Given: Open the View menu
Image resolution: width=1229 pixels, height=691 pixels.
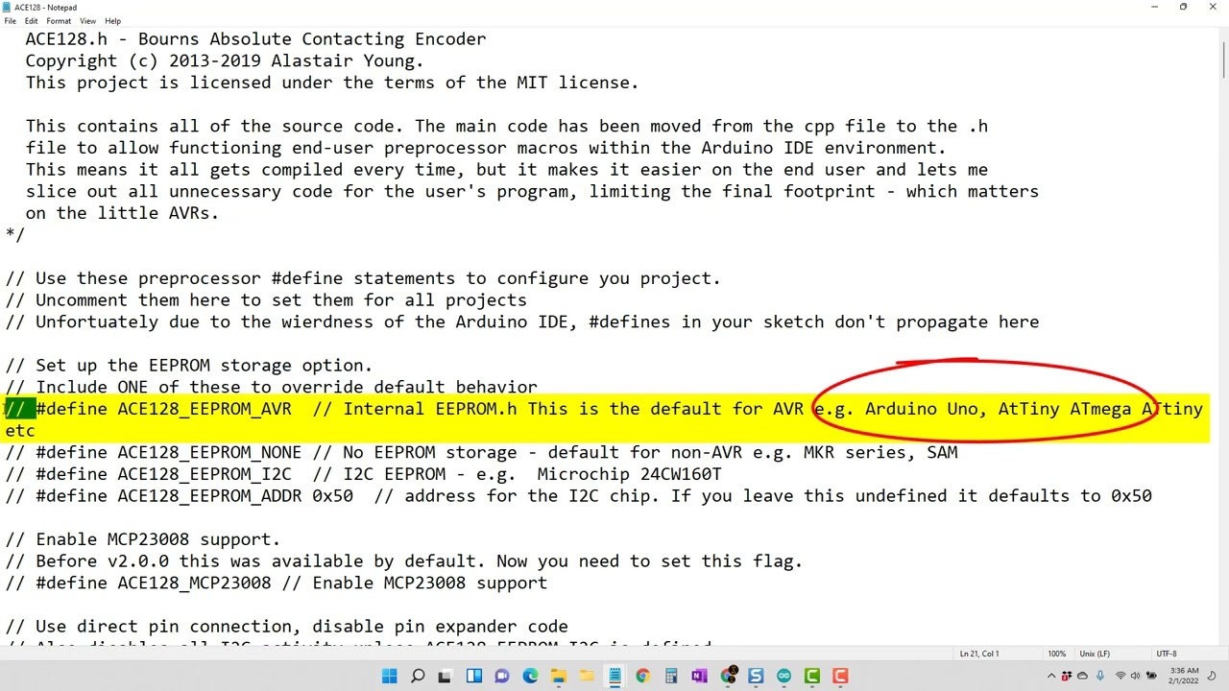Looking at the screenshot, I should pyautogui.click(x=87, y=20).
